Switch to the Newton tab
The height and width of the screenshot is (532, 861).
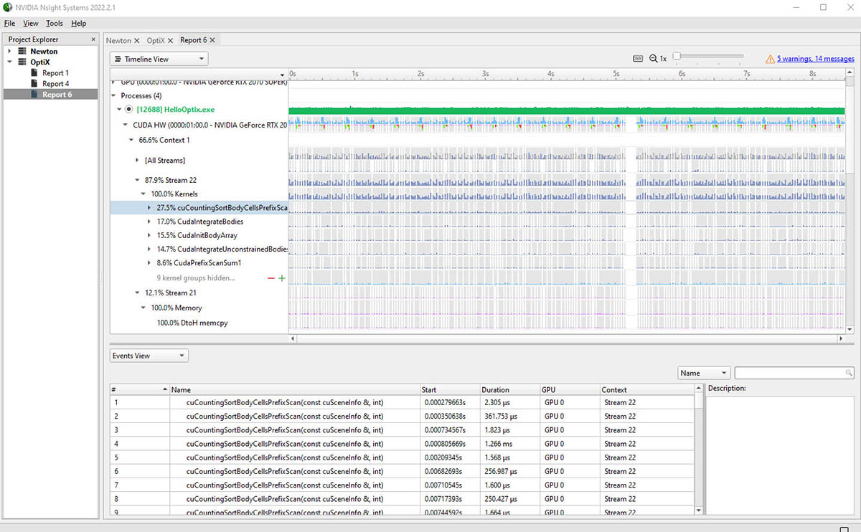119,41
